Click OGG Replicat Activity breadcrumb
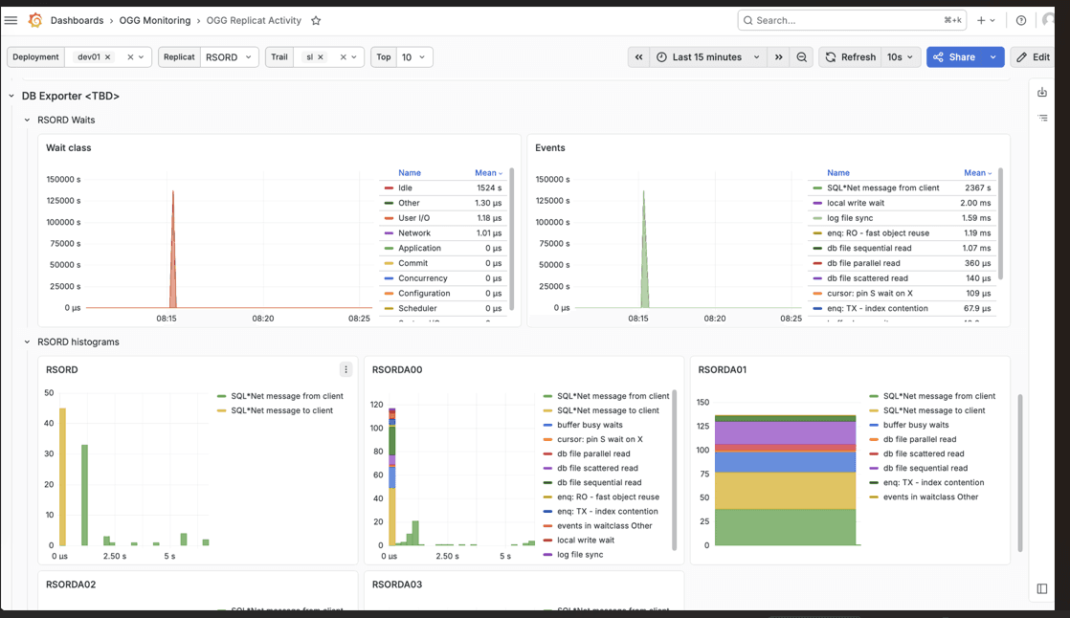Screen dimensions: 1070x618 pyautogui.click(x=254, y=20)
